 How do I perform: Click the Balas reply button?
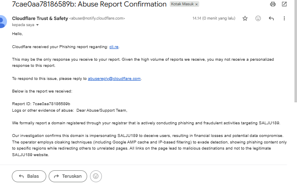pos(29,176)
